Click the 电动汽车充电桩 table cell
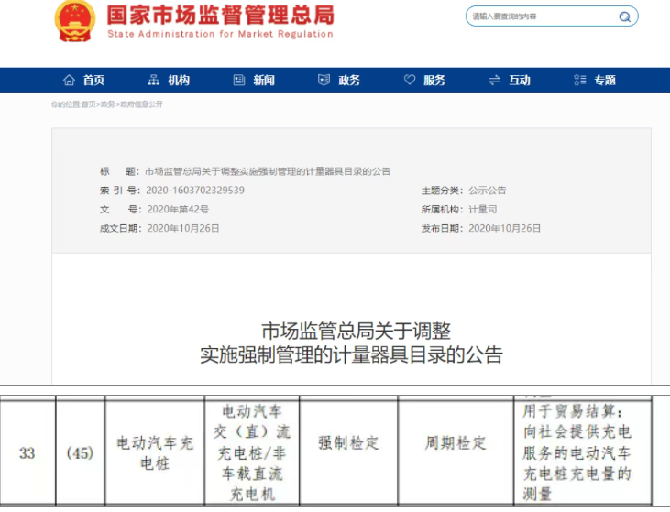 click(x=155, y=452)
